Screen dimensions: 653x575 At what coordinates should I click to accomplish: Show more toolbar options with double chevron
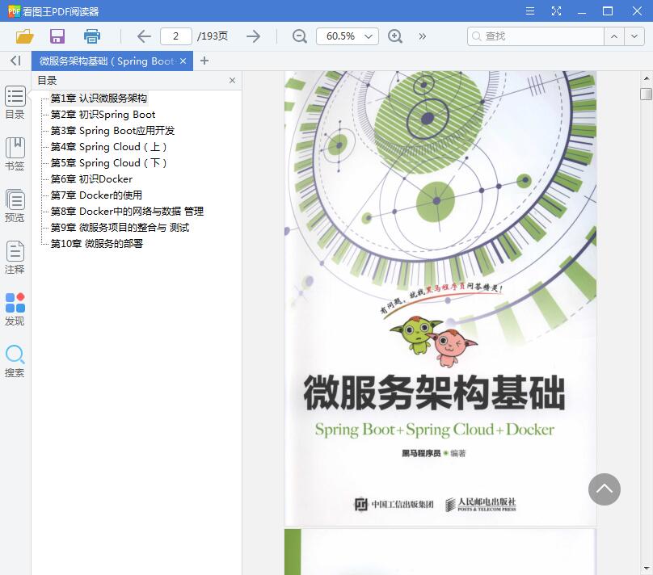coord(423,36)
